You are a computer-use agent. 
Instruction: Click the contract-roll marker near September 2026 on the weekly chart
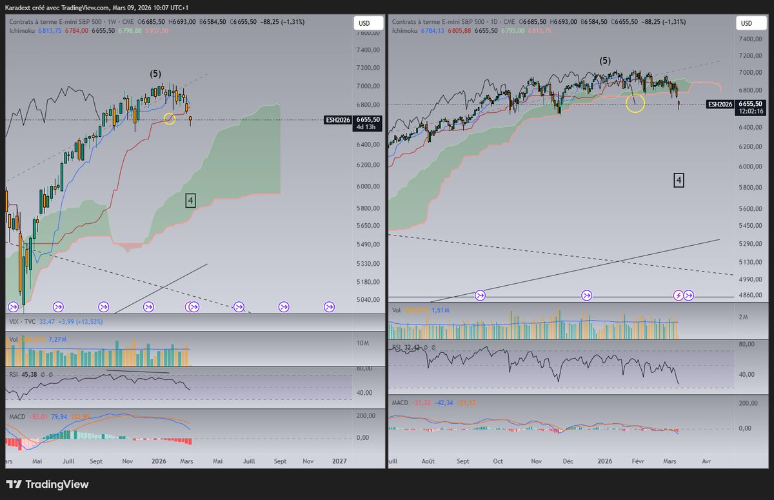284,306
